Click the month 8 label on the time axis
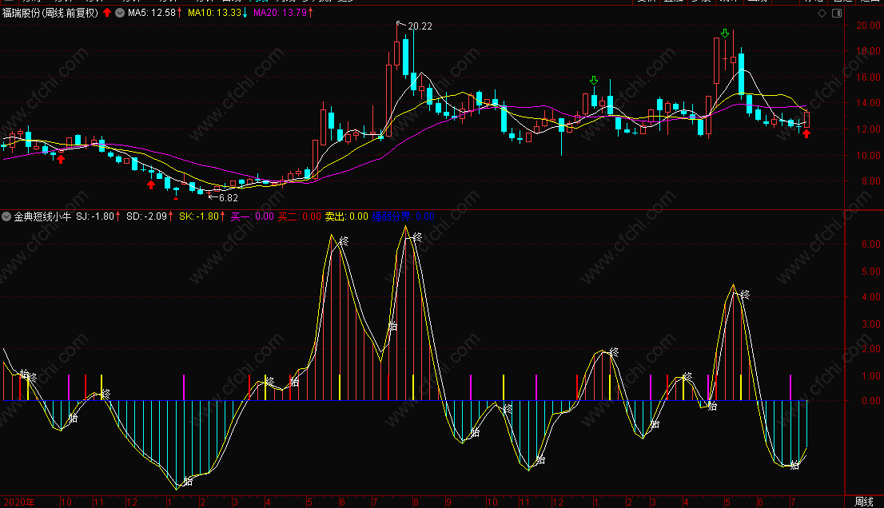The image size is (884, 508). point(416,502)
